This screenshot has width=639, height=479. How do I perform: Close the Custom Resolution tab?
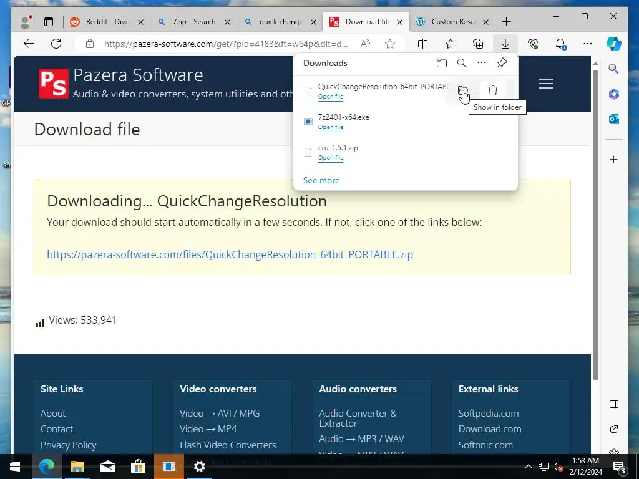click(x=485, y=22)
